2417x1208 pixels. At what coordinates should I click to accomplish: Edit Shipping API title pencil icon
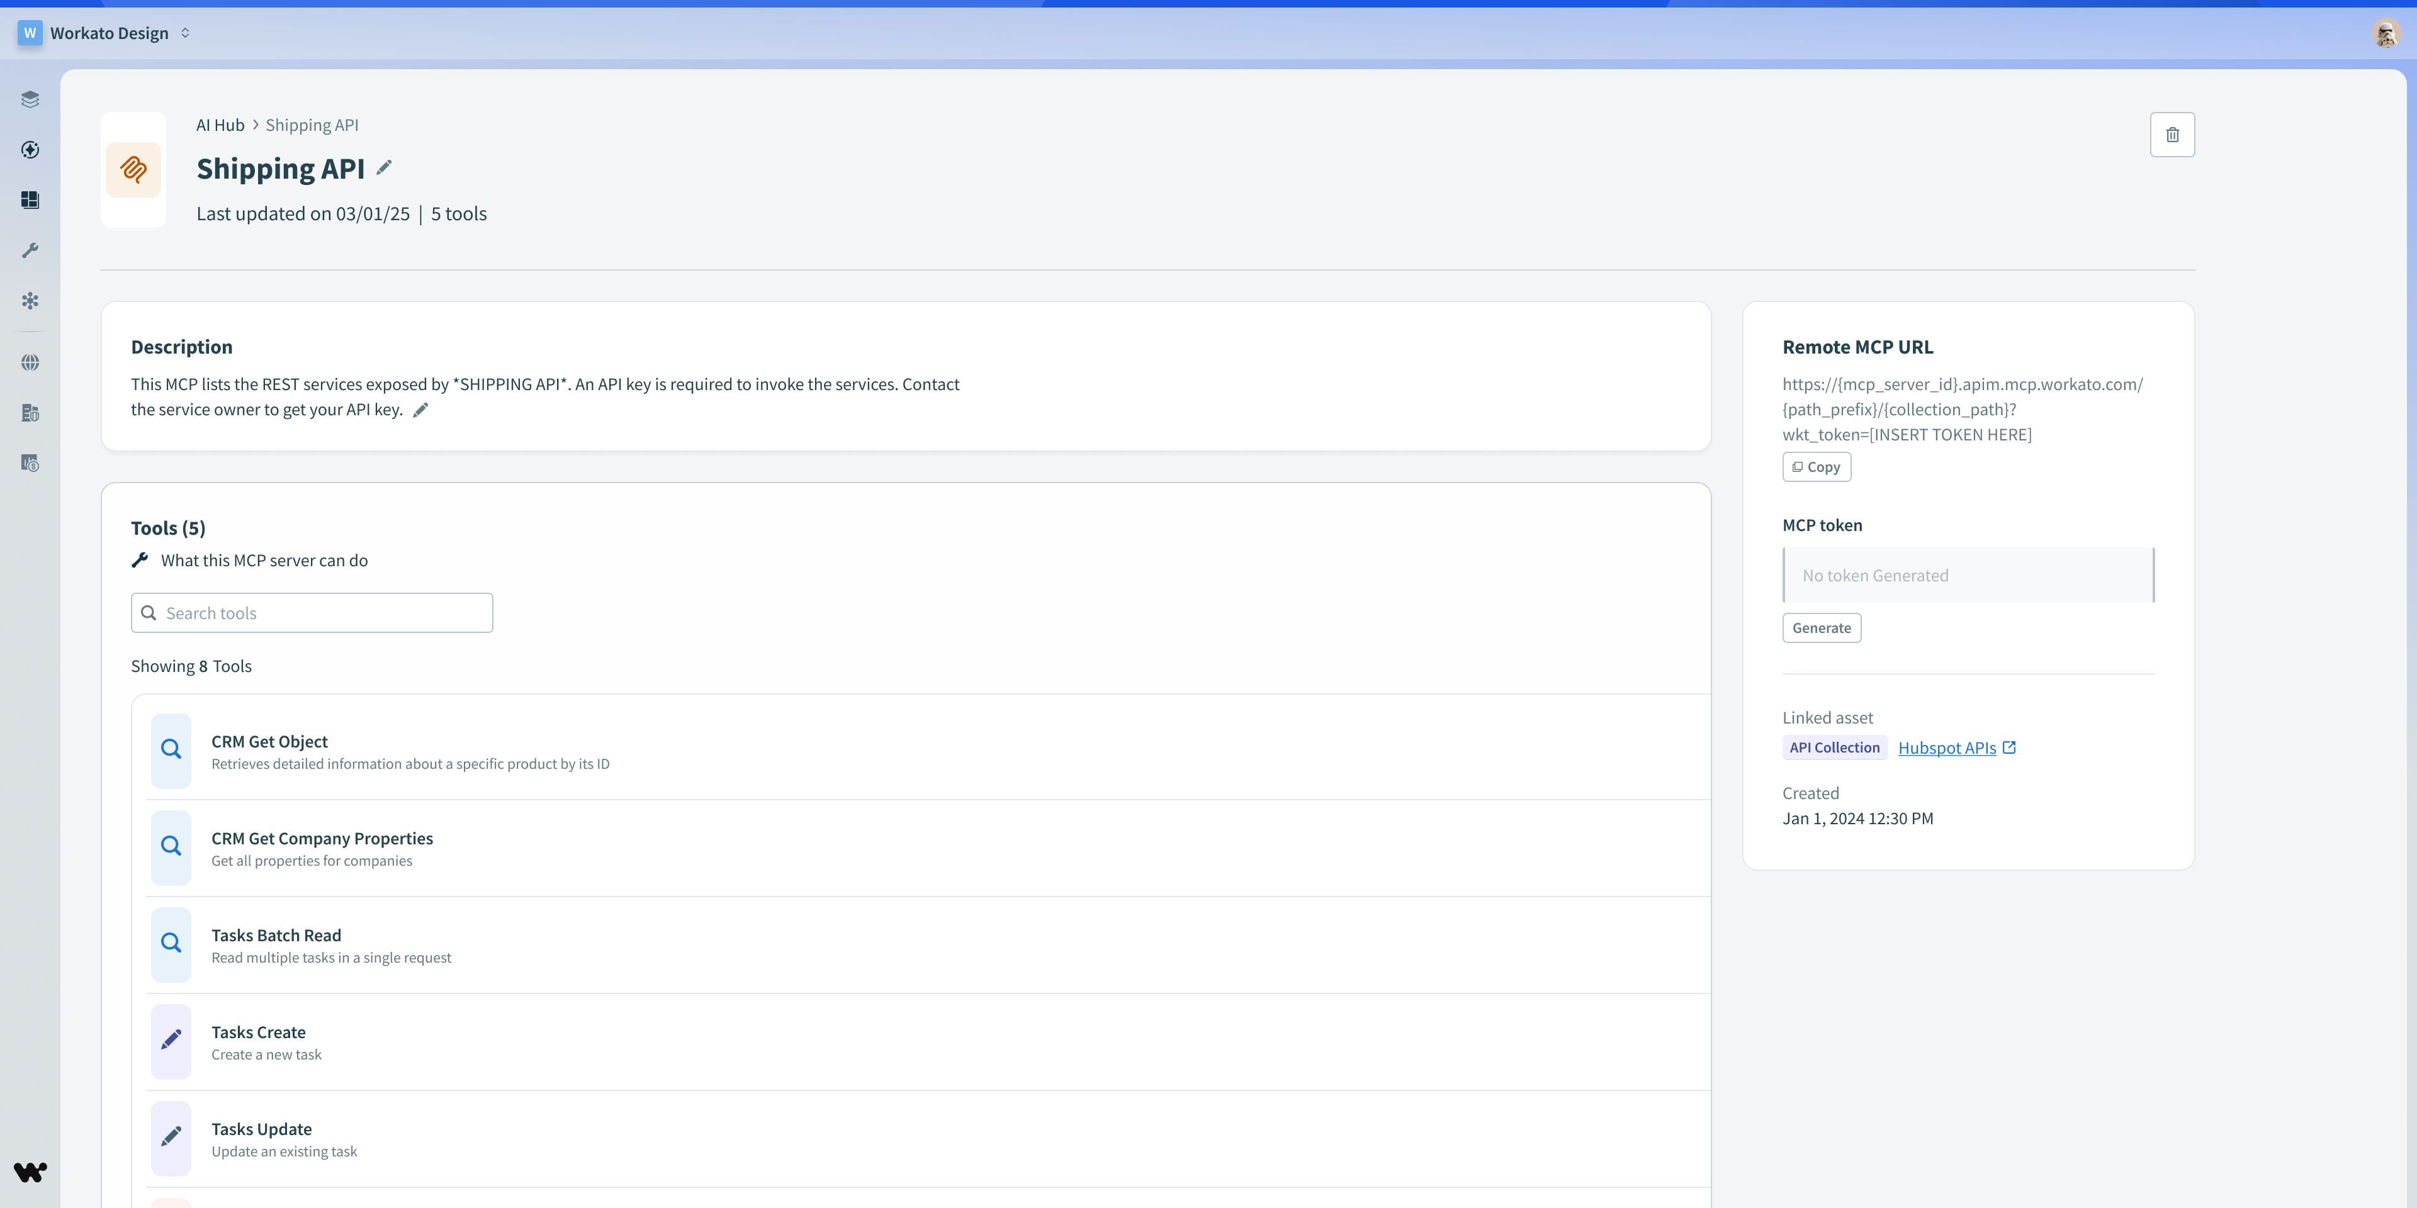384,168
